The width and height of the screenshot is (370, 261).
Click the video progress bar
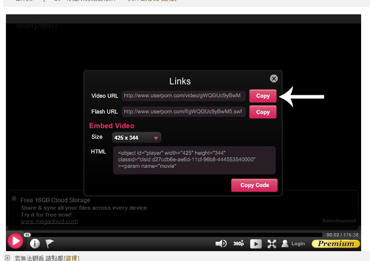(173, 235)
